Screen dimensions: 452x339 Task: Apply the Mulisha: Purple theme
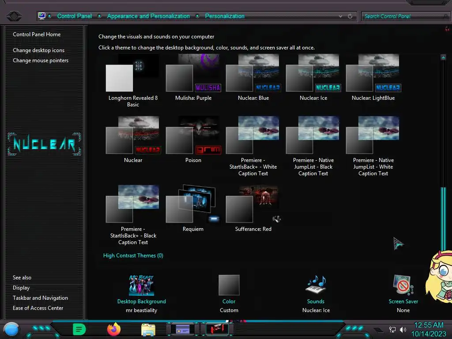tap(193, 78)
